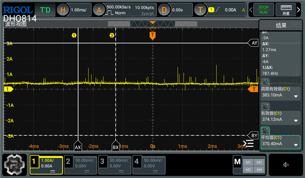305x178 pixels.
Task: Expand the 370.40mA average dropdown arrow
Action: tap(296, 145)
